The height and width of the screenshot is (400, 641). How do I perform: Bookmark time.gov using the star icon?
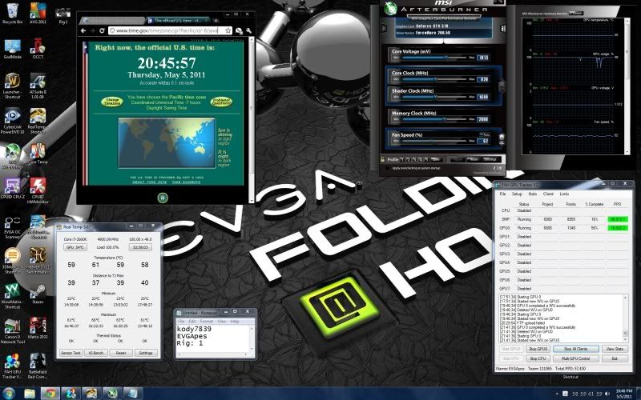228,30
